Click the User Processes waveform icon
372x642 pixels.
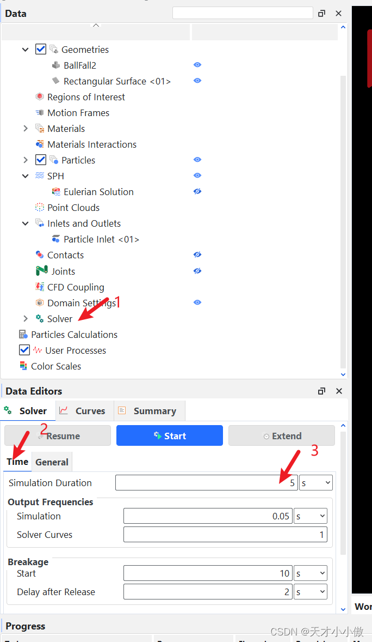[38, 350]
